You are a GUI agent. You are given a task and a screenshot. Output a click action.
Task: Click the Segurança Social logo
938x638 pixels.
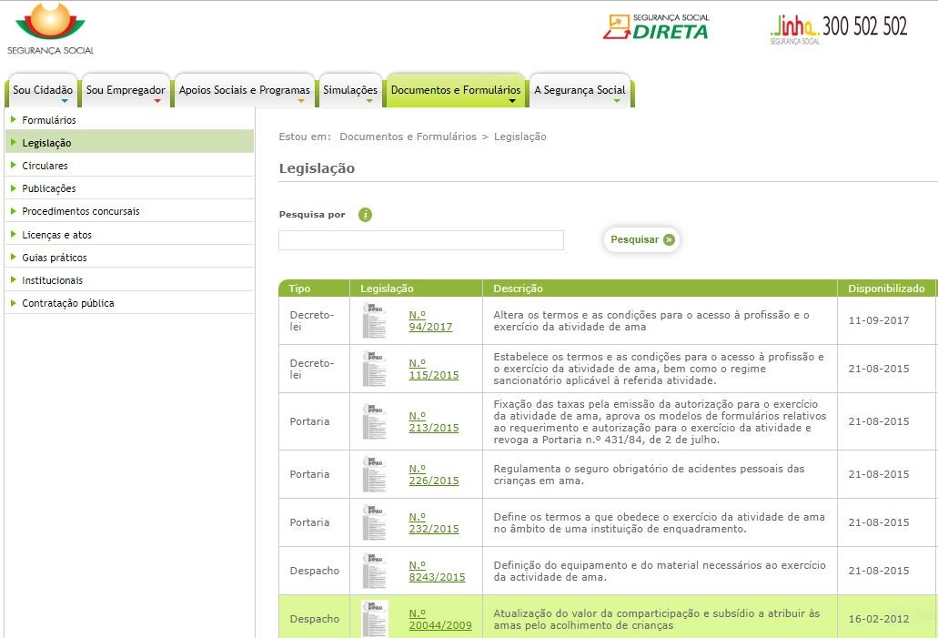(50, 29)
